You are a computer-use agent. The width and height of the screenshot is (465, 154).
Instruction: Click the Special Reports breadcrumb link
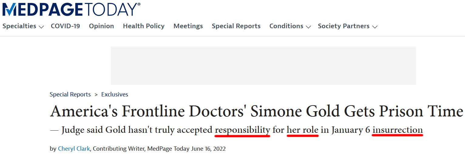coord(70,94)
